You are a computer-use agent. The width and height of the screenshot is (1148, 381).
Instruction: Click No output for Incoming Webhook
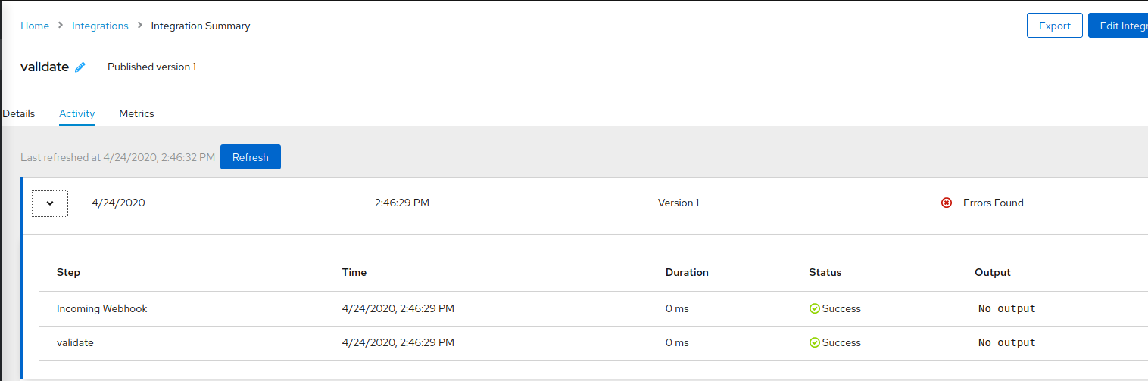click(1006, 308)
